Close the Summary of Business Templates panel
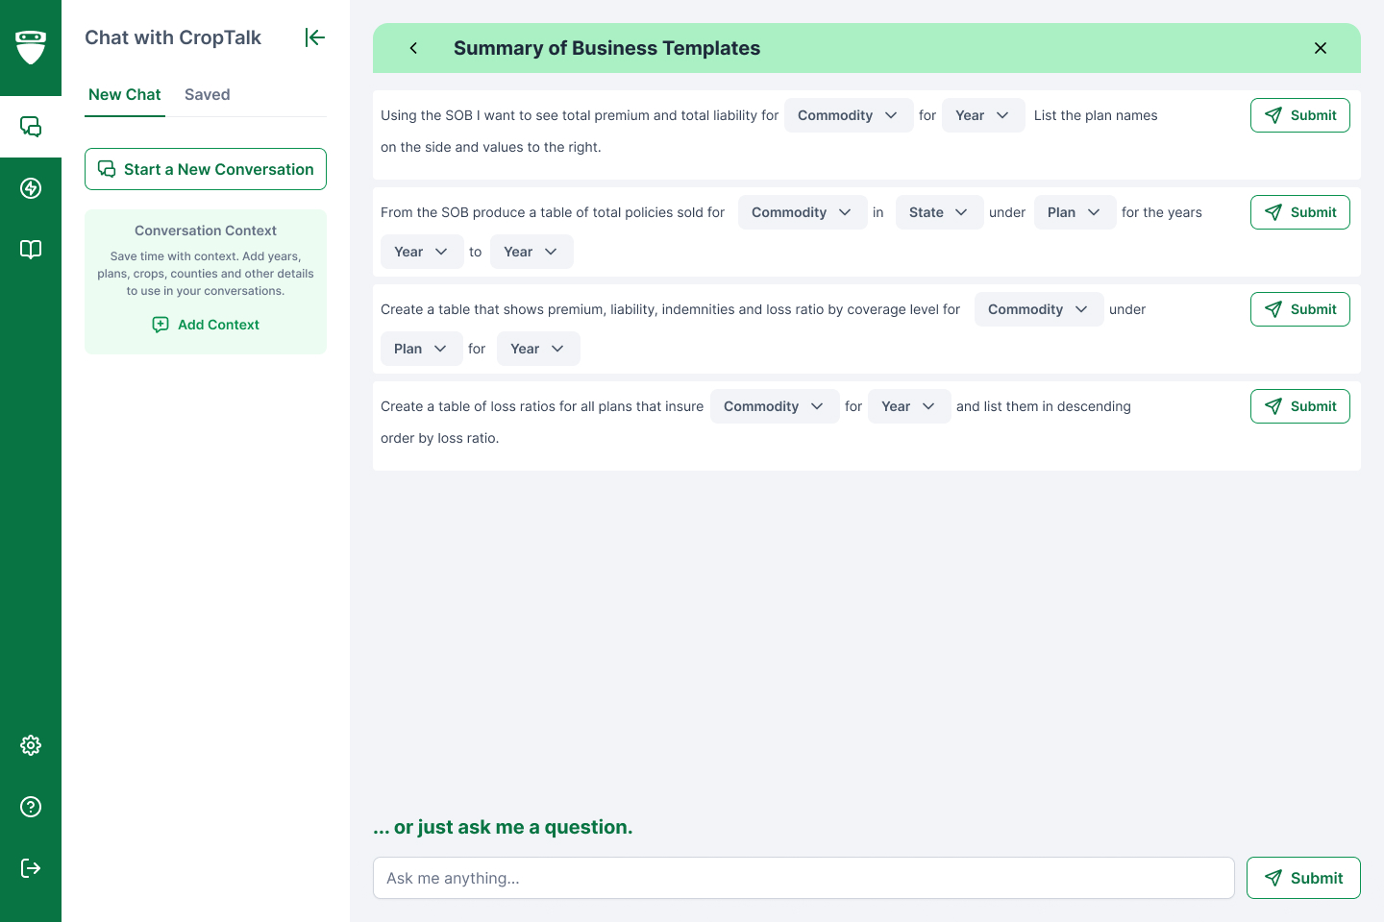1384x922 pixels. (1321, 48)
